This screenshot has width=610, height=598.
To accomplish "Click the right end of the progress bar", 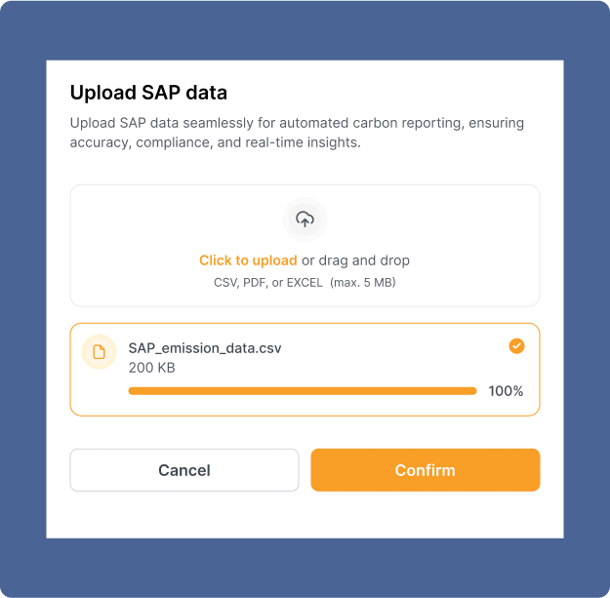I will click(472, 391).
